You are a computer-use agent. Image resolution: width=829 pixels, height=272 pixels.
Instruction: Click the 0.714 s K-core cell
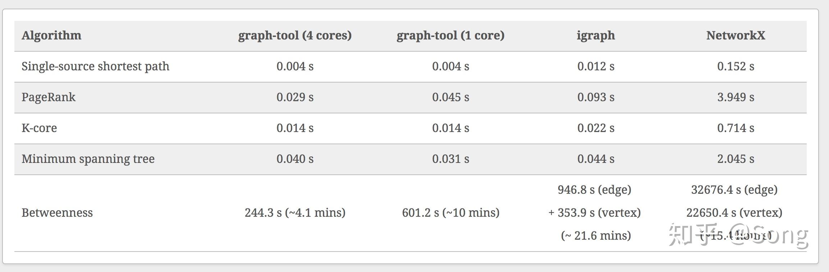[736, 128]
